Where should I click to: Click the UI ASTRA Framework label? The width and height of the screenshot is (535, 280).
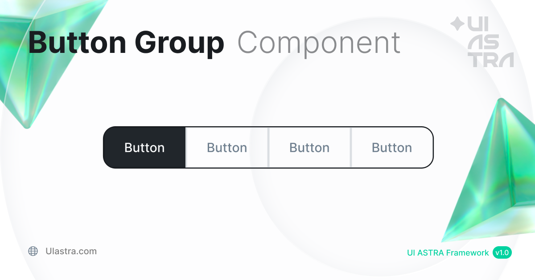(448, 253)
